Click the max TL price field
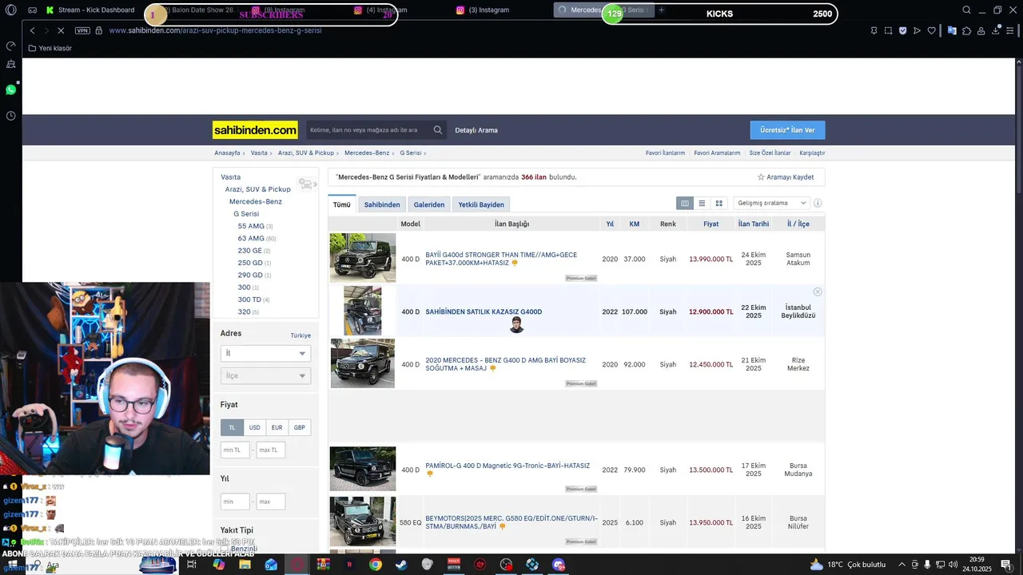Screen dimensions: 1023x575 (x=270, y=450)
